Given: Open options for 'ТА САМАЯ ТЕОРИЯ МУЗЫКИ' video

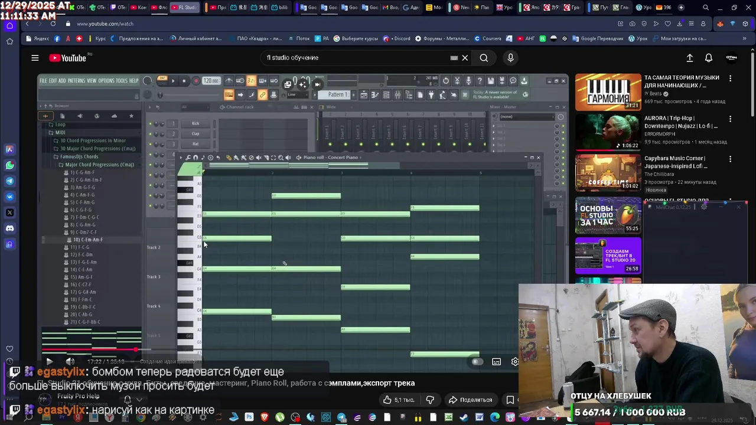Looking at the screenshot, I should pos(730,78).
